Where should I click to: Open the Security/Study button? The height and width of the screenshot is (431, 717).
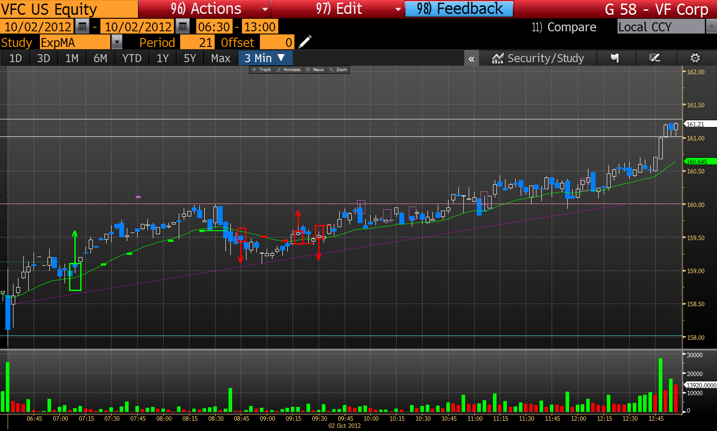pyautogui.click(x=538, y=58)
